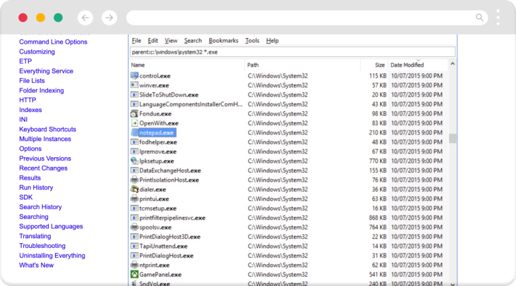
Task: Sort results by Size column header
Action: click(374, 65)
